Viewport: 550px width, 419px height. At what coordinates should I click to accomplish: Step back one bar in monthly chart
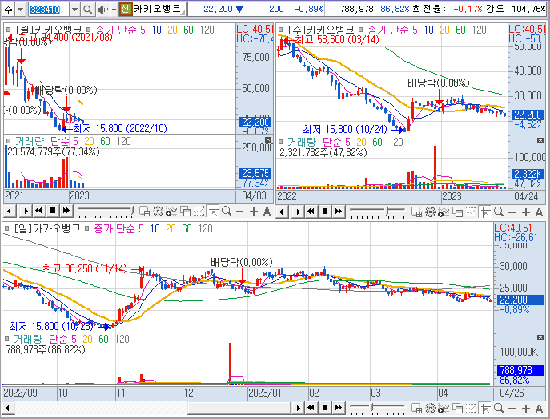click(10, 212)
